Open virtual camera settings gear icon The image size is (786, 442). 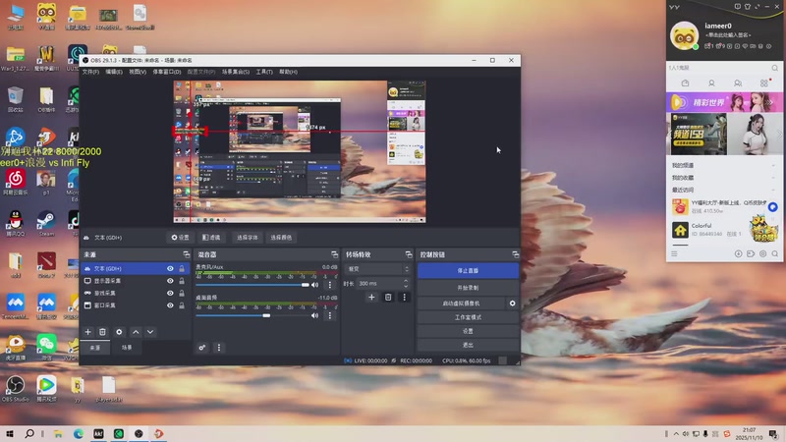tap(512, 304)
